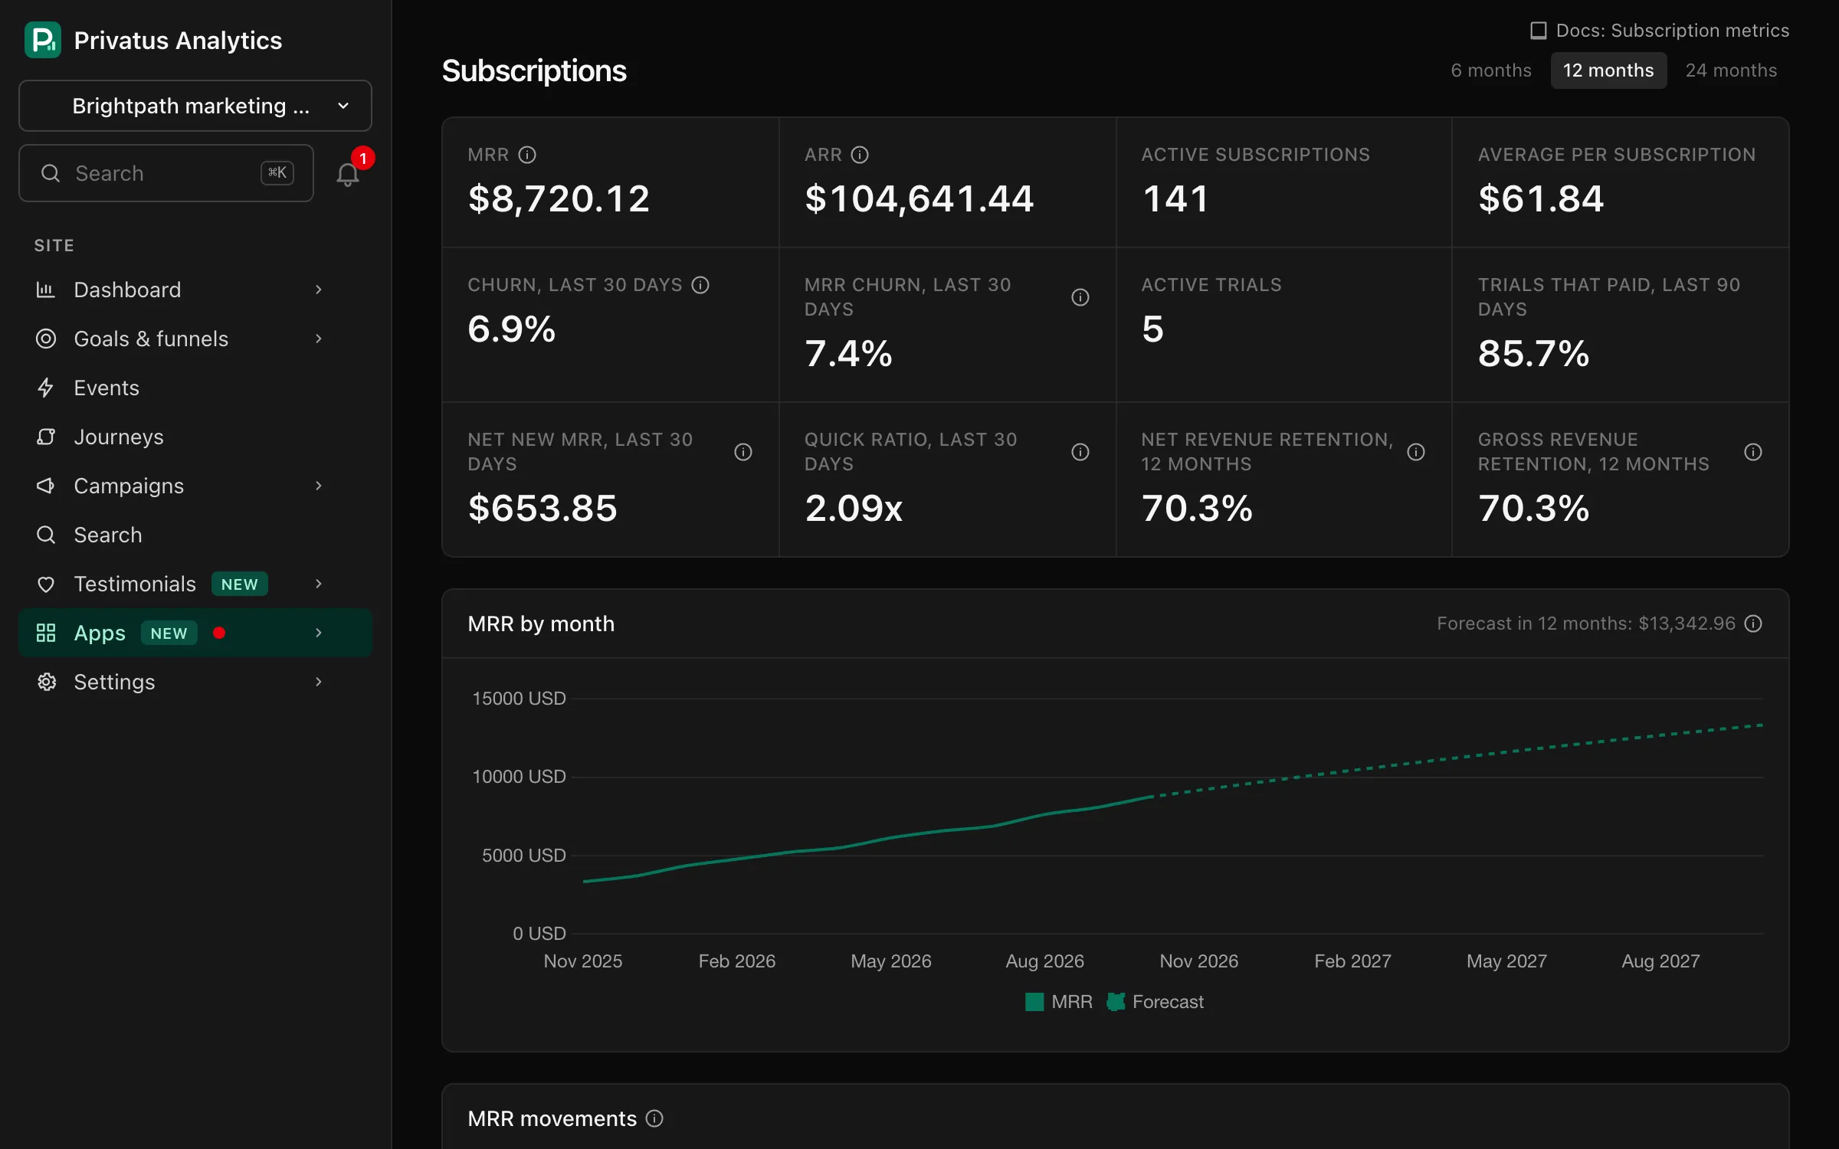Screen dimensions: 1839x1149
Task: Expand the Settings chevron
Action: [319, 682]
